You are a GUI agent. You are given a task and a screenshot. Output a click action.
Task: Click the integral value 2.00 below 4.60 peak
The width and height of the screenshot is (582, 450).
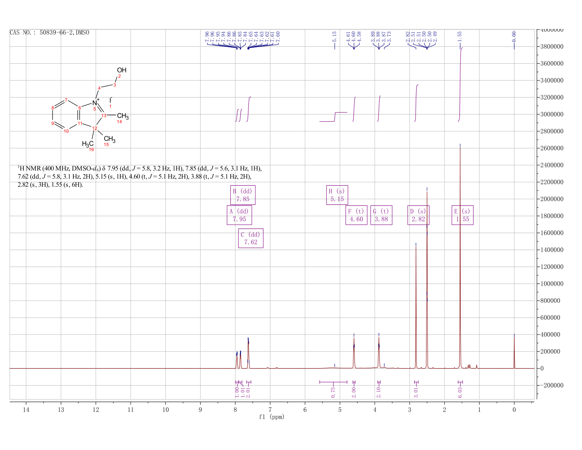point(354,392)
